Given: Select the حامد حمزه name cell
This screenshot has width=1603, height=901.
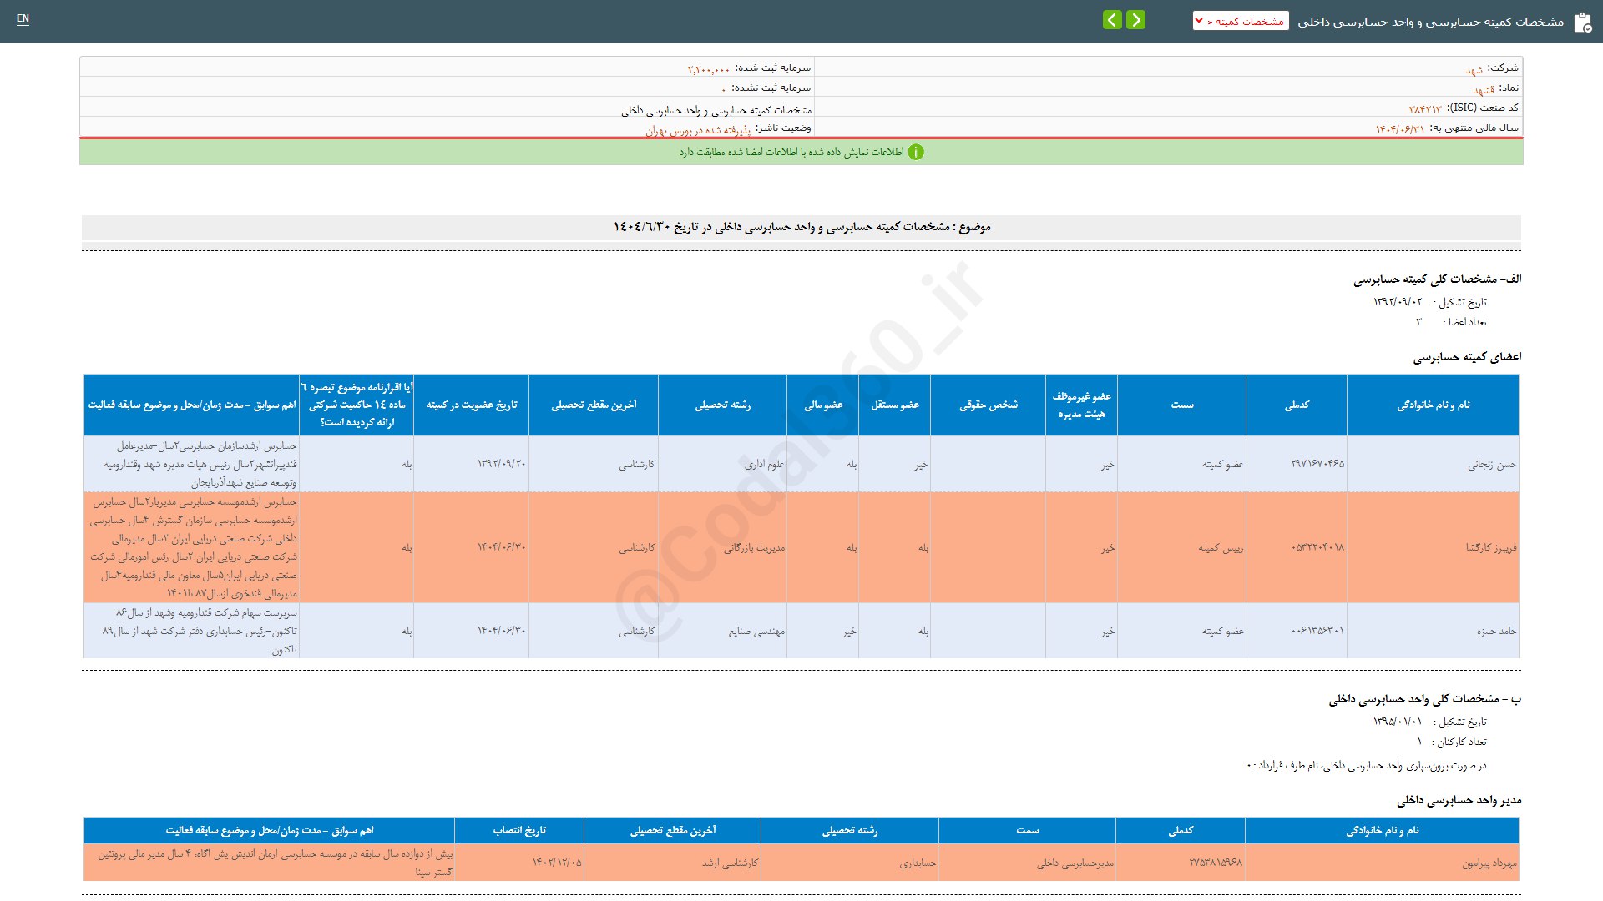Looking at the screenshot, I should (1496, 632).
